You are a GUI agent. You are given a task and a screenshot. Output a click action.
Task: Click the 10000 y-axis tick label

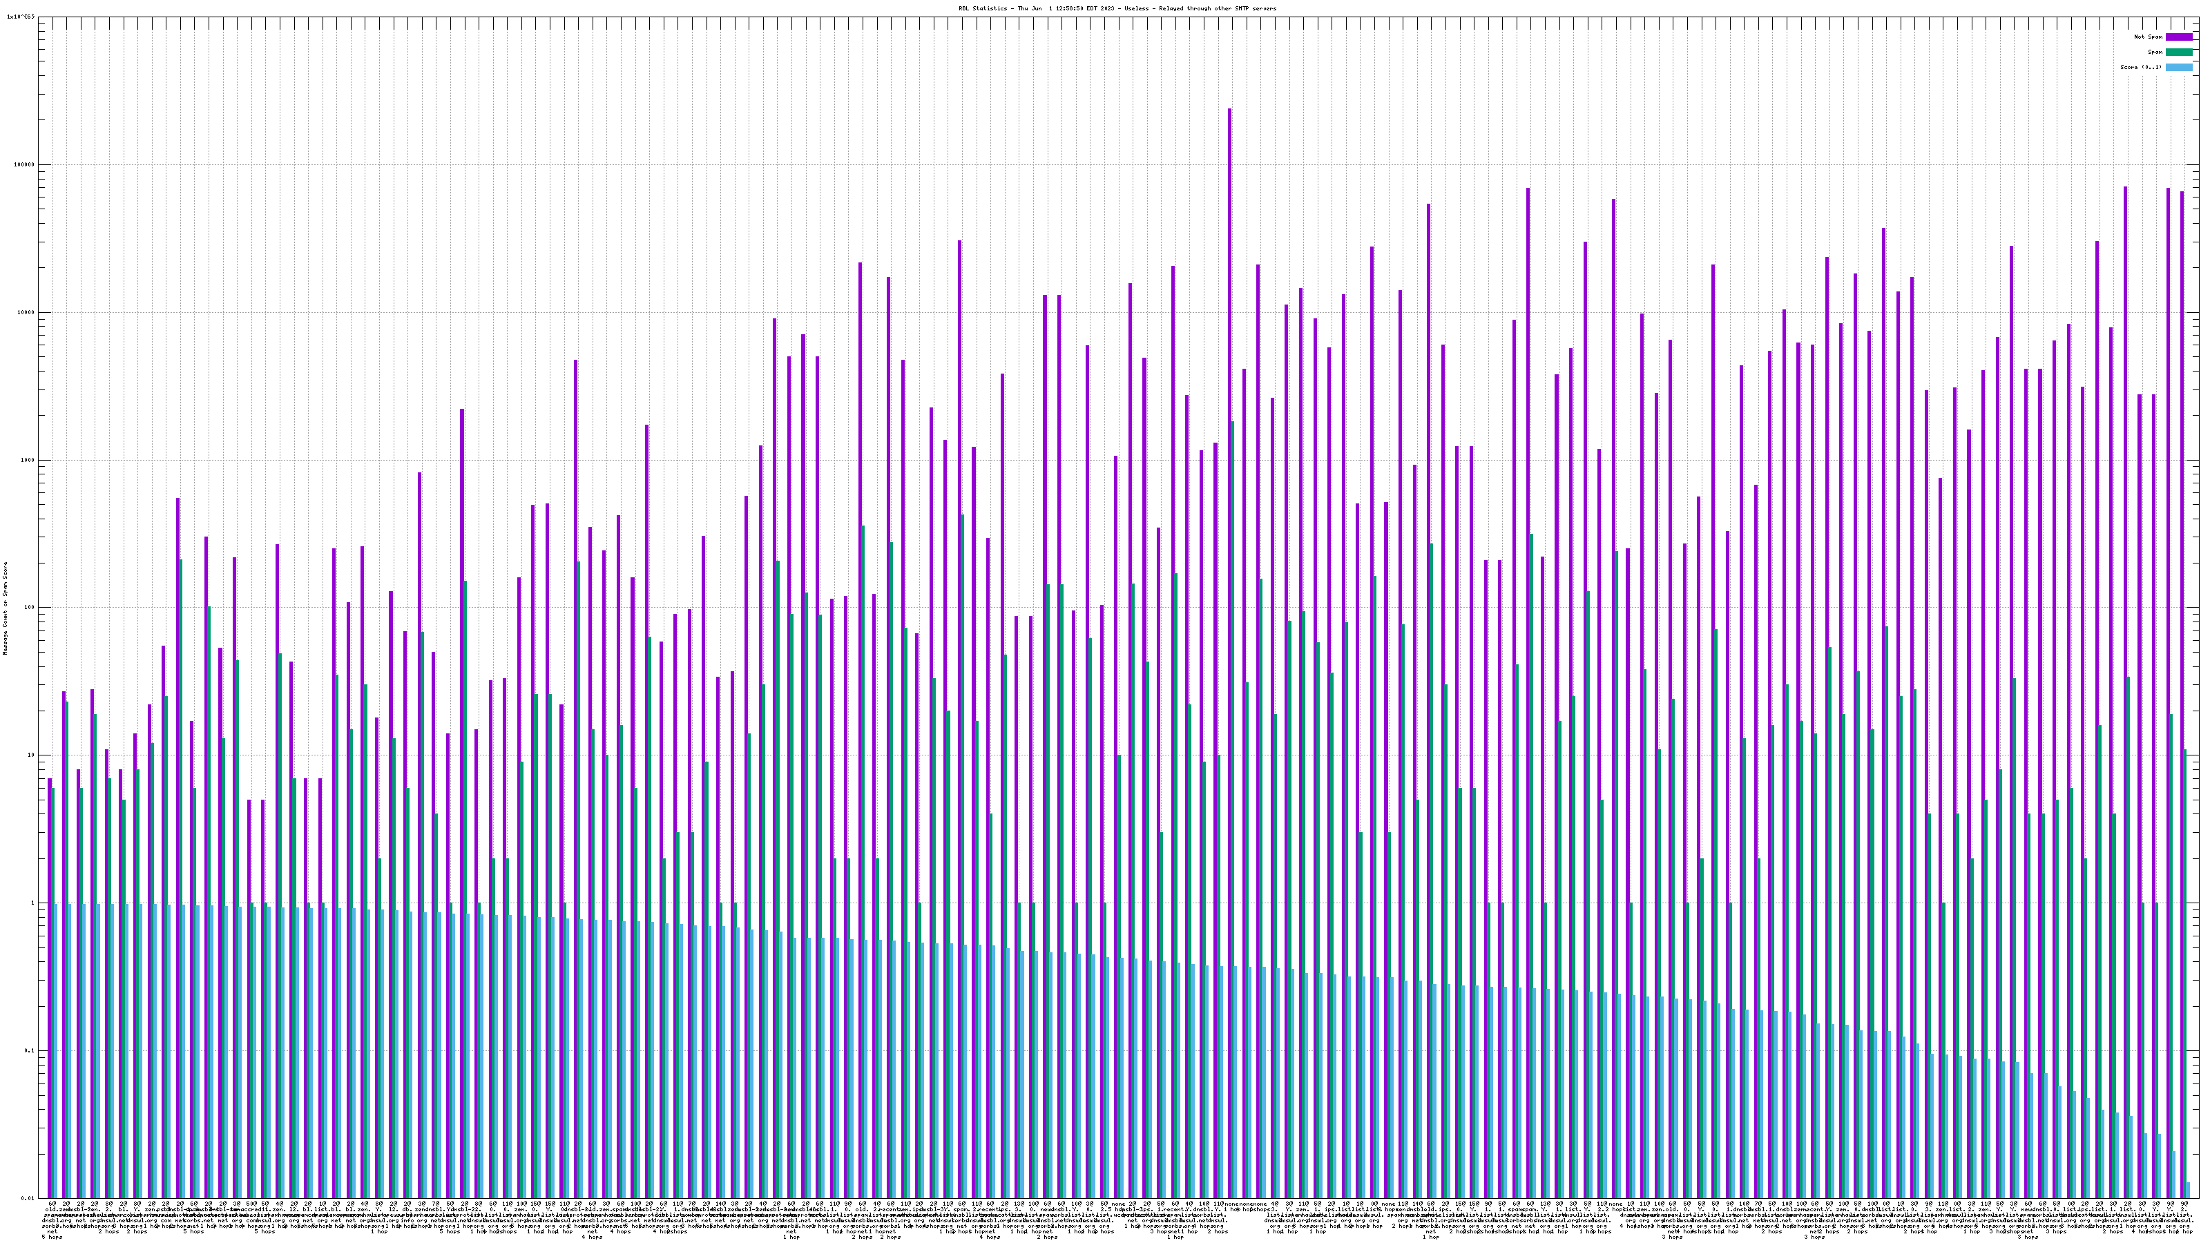coord(26,312)
